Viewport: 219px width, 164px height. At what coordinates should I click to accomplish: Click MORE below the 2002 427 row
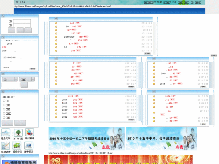131,120
